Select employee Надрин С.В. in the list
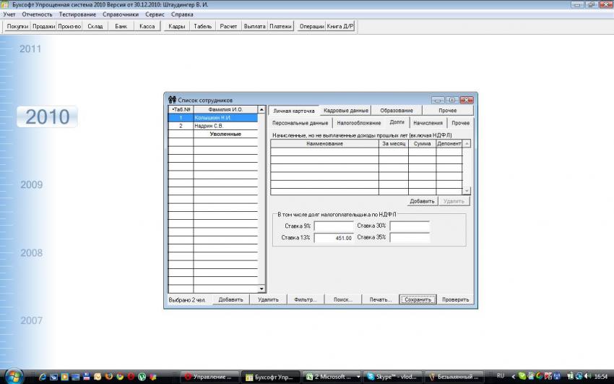The height and width of the screenshot is (384, 614). (224, 126)
